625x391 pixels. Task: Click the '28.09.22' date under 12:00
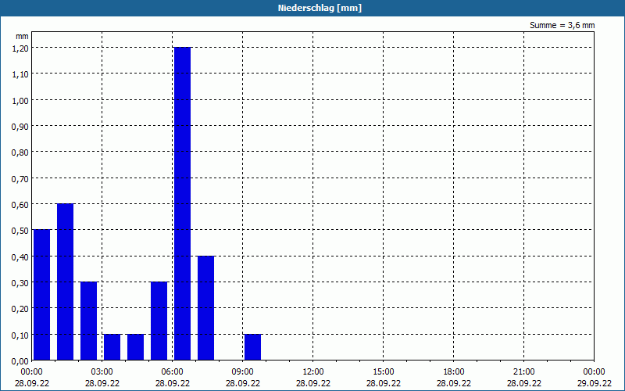(x=313, y=383)
